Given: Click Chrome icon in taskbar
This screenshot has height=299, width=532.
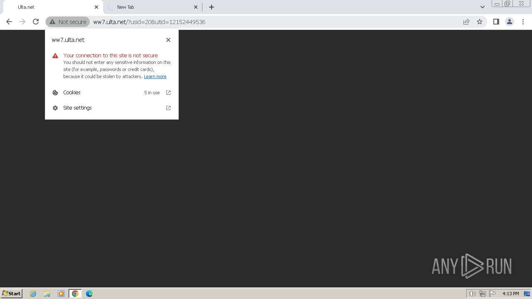Looking at the screenshot, I should click(75, 294).
